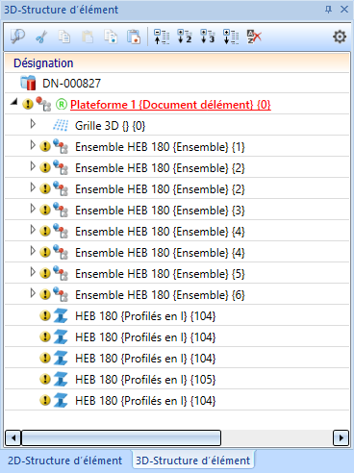Image resolution: width=354 pixels, height=473 pixels.
Task: Click the remove A-Z sorting icon
Action: click(254, 37)
